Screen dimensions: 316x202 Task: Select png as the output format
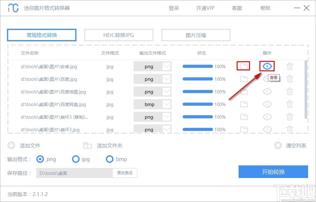pos(40,159)
